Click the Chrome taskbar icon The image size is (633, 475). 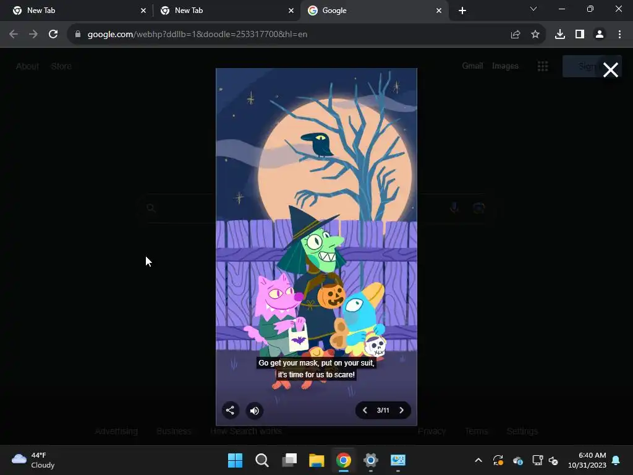344,460
